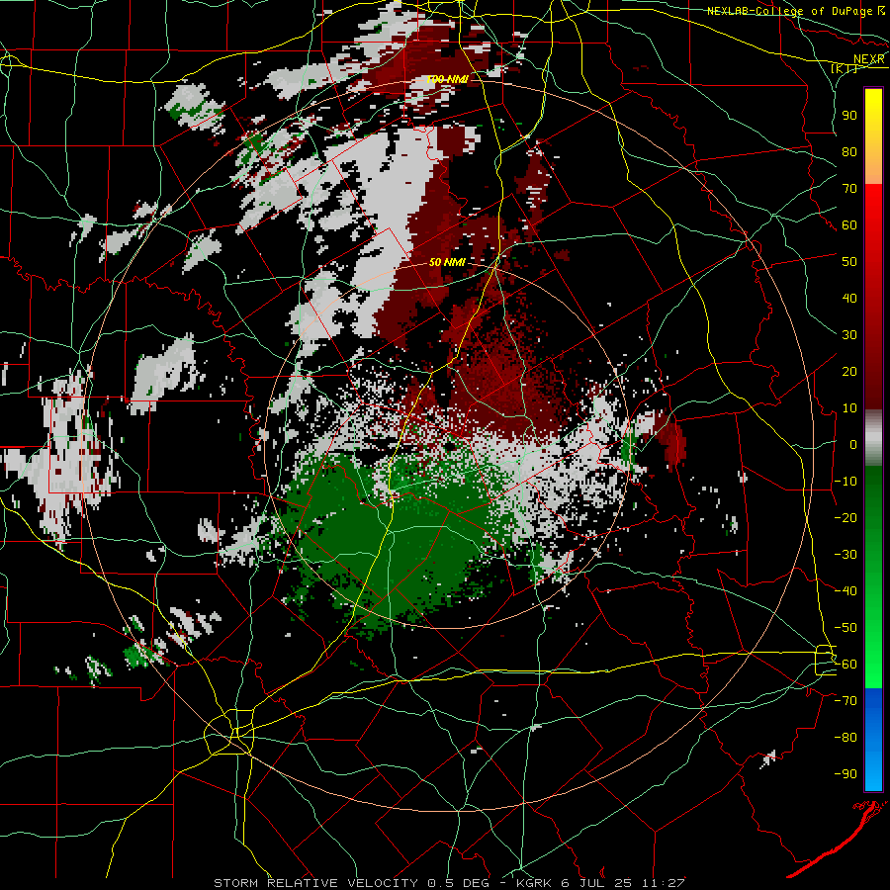Click the 10 scale label
890x890 pixels.
click(849, 408)
